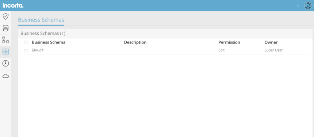Open the Security shield icon in sidebar
Image resolution: width=314 pixels, height=137 pixels.
(x=5, y=16)
